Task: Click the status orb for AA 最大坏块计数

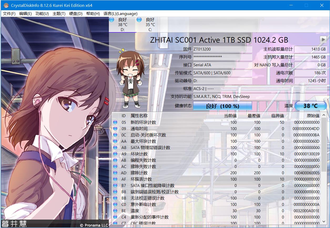Action: pyautogui.click(x=115, y=141)
